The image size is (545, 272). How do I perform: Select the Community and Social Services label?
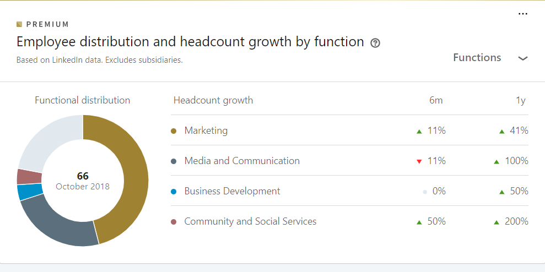[250, 221]
